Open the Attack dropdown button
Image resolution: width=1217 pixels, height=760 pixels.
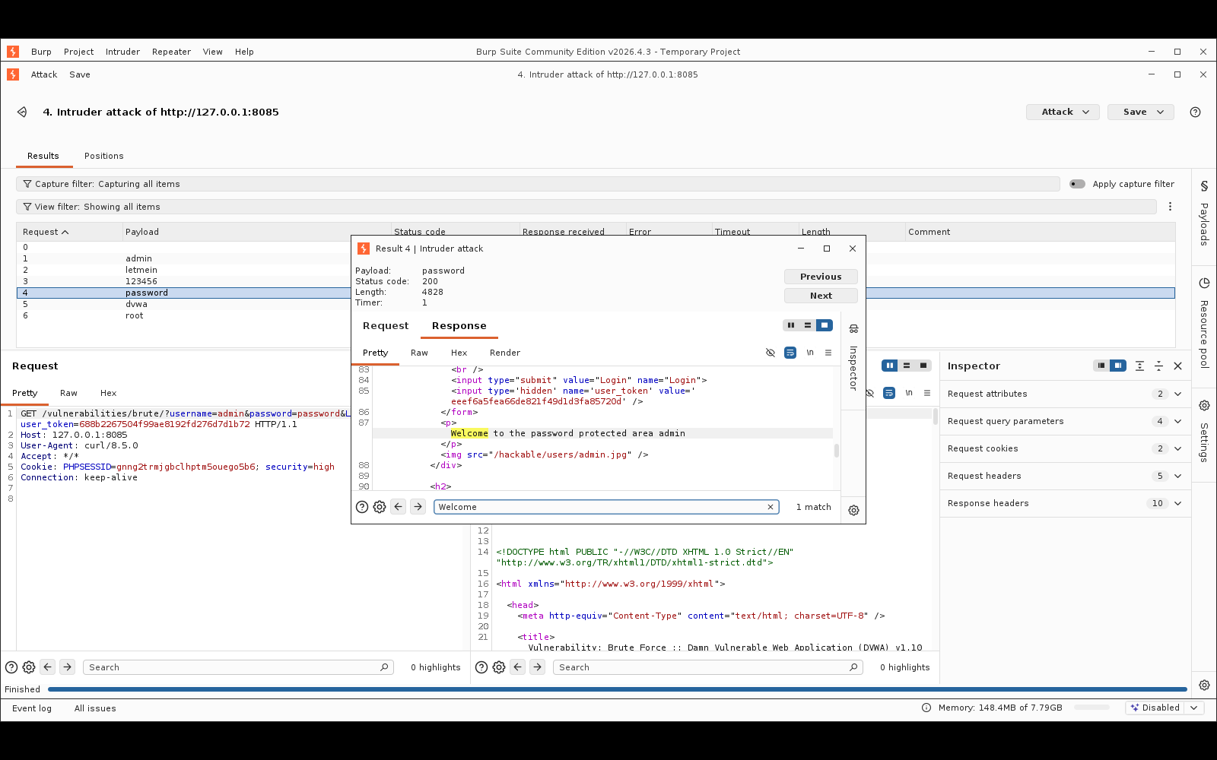click(1063, 112)
